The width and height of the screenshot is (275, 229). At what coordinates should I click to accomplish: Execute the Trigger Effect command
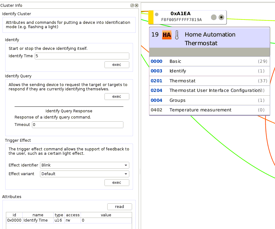[117, 183]
